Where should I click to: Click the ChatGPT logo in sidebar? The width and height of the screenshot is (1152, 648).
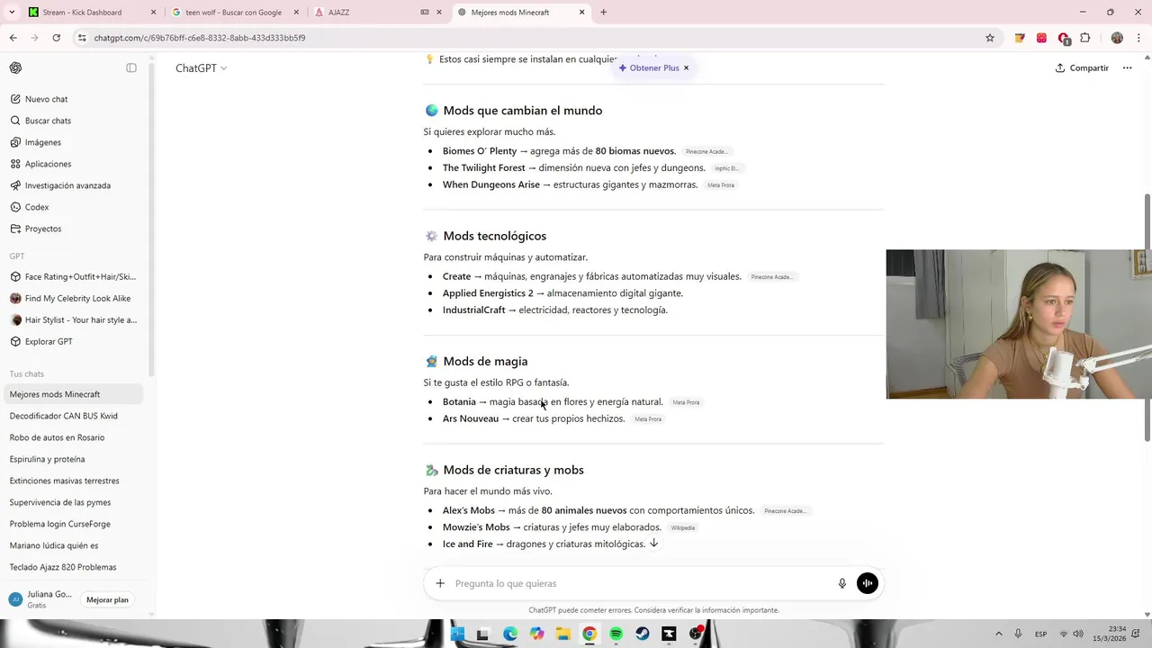[15, 68]
